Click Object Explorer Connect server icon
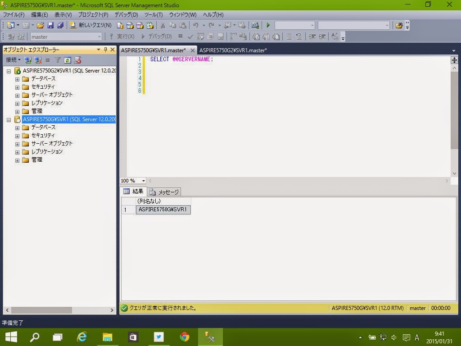Image resolution: width=461 pixels, height=346 pixels. click(28, 60)
